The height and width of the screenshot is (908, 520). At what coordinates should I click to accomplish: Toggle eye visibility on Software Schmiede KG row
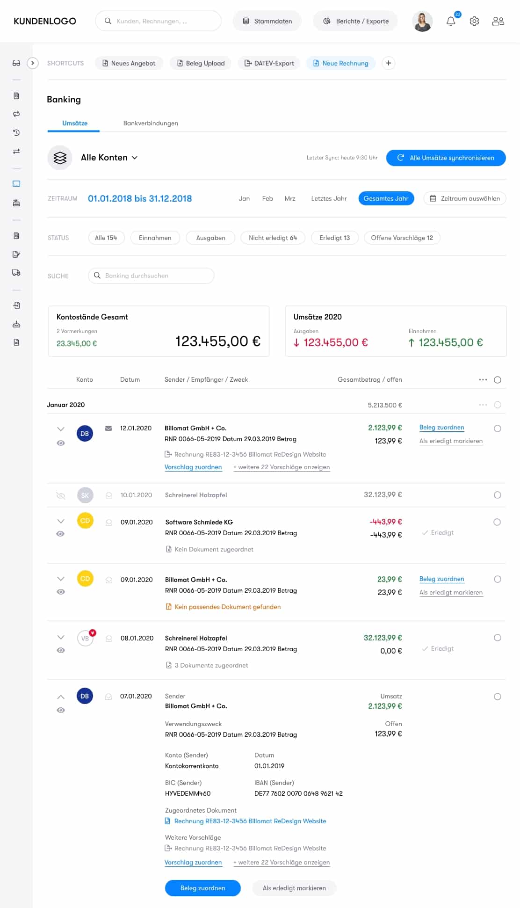point(60,534)
